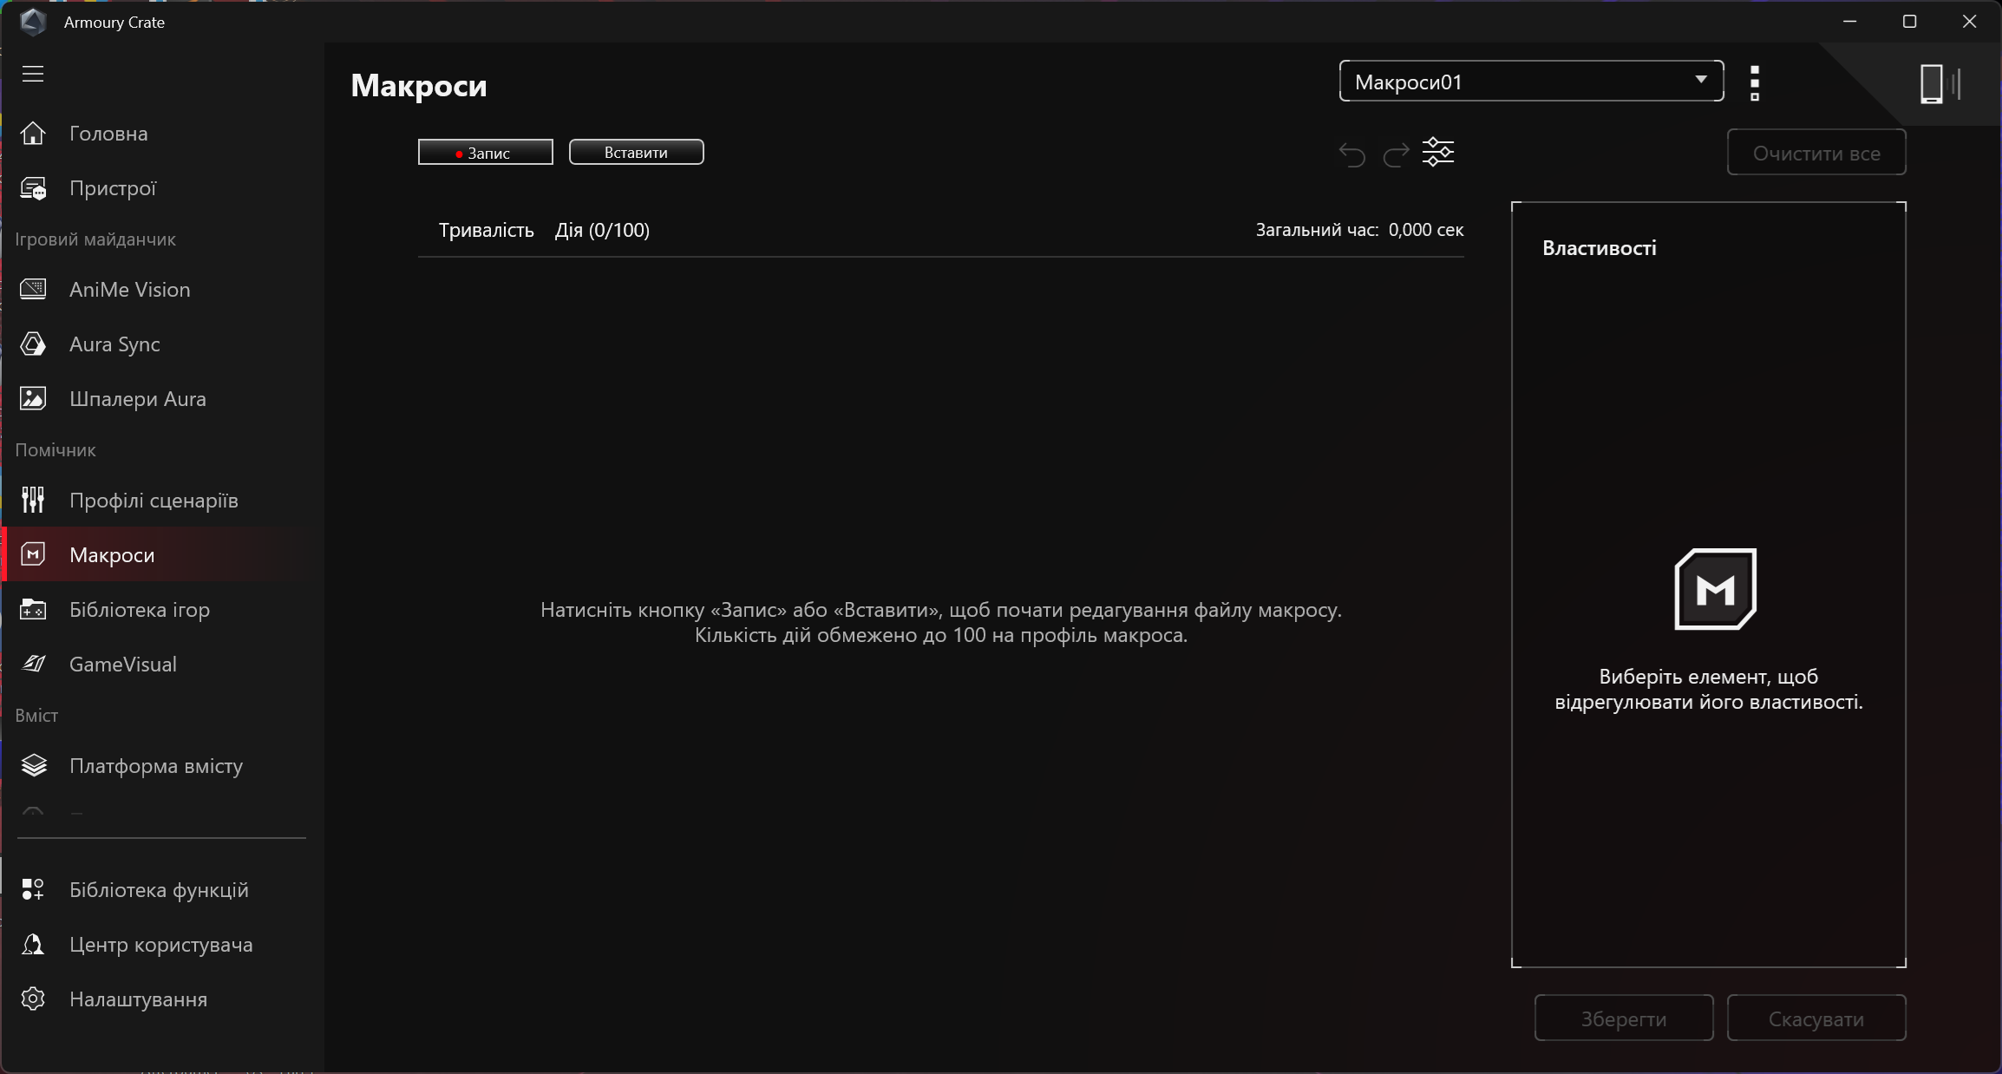Click the macro filter settings icon

pyautogui.click(x=1437, y=153)
